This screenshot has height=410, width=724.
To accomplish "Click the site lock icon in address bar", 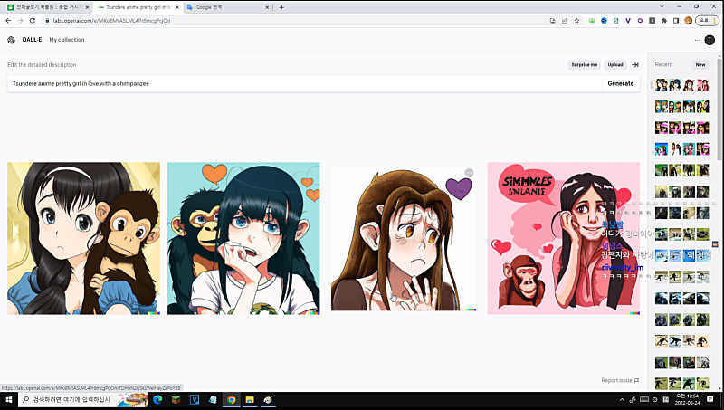I will click(47, 20).
